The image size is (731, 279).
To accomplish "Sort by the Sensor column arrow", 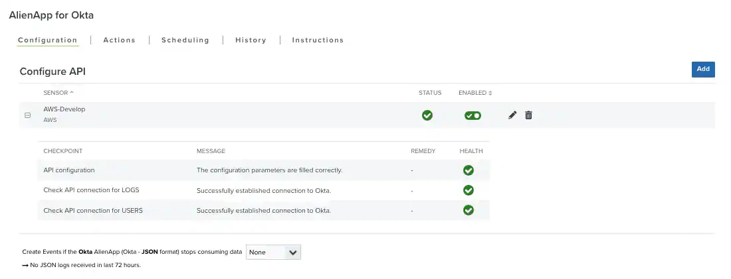I will coord(72,93).
